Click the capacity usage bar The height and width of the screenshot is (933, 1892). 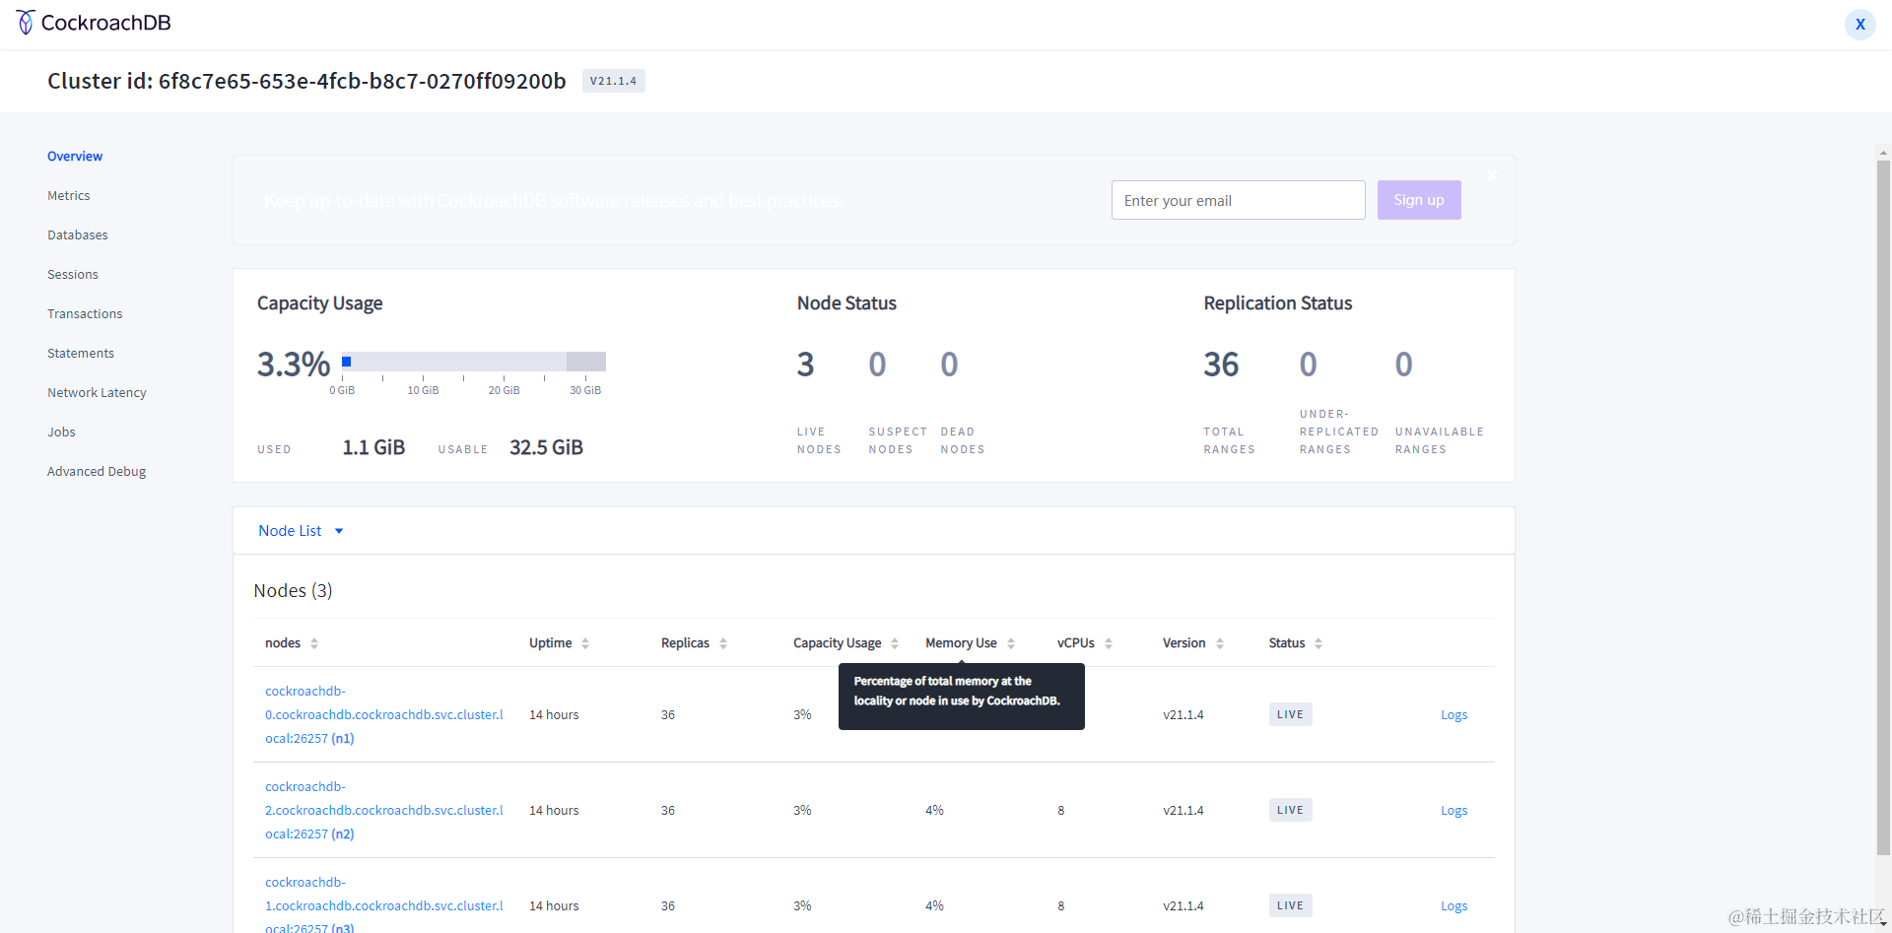tap(474, 362)
